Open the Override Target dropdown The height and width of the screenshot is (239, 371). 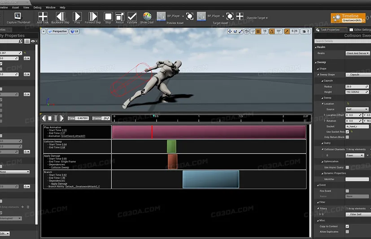[x=257, y=18]
